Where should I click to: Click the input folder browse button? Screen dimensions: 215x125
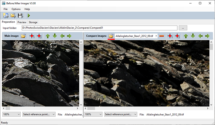pyautogui.click(x=183, y=28)
